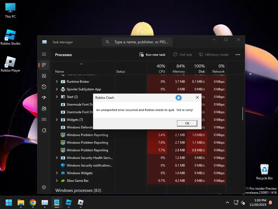Screen dimensions: 278x209
Task: Open the network status tray icon
Action: (x=236, y=202)
